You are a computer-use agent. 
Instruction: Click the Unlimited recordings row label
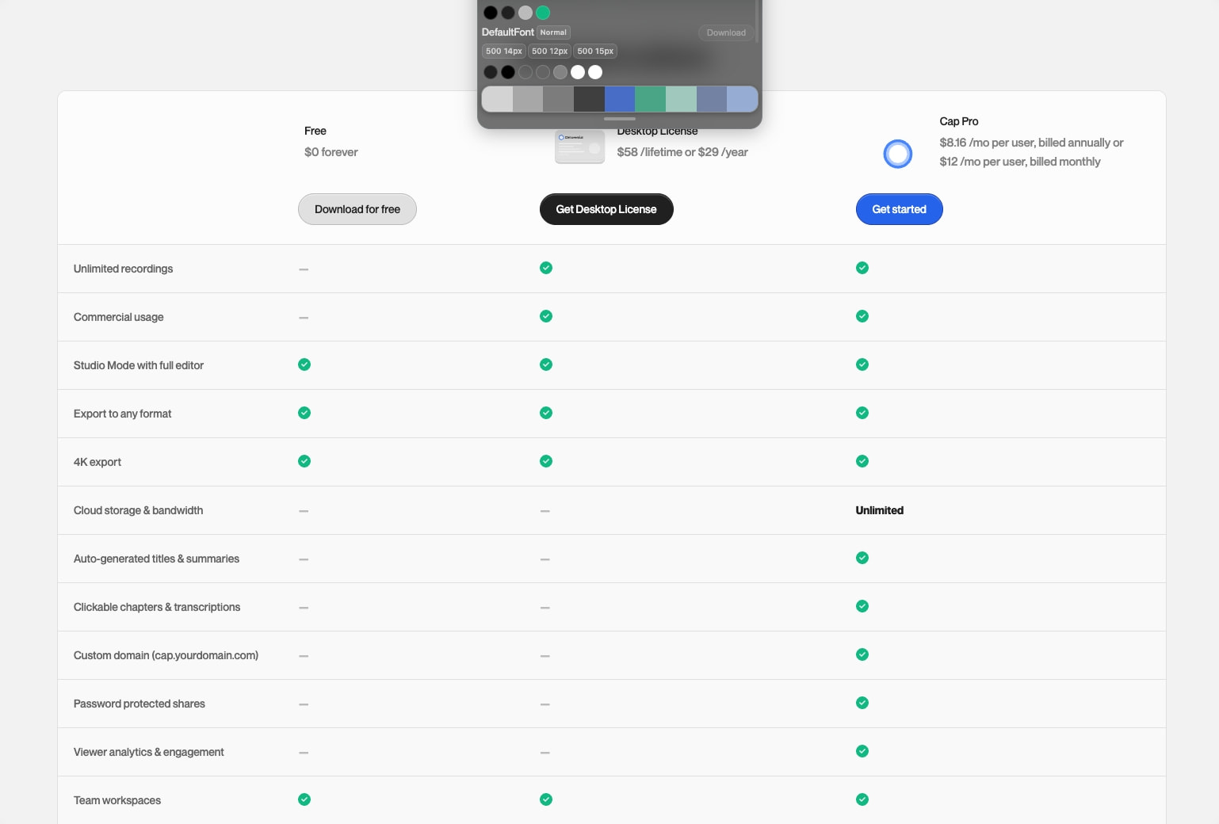tap(123, 269)
